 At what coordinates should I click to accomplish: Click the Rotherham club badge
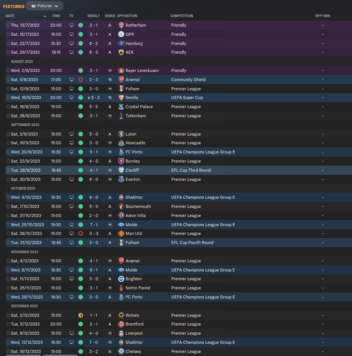121,25
